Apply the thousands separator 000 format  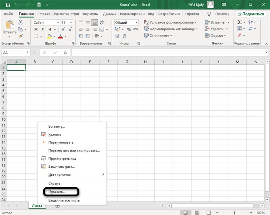135,29
